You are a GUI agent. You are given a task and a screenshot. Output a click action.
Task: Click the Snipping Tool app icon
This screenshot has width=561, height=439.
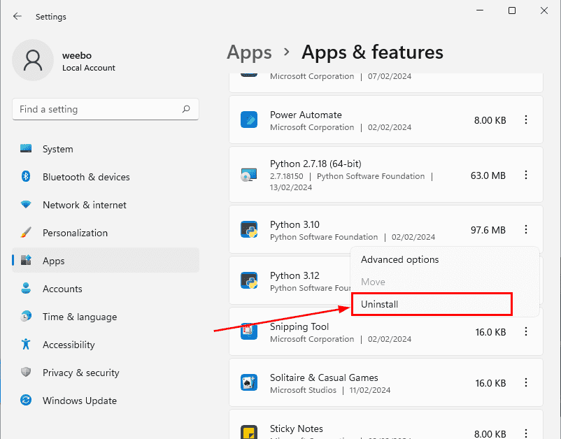click(249, 331)
